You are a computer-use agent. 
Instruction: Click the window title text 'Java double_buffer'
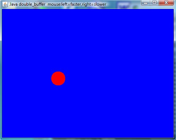[27, 4]
